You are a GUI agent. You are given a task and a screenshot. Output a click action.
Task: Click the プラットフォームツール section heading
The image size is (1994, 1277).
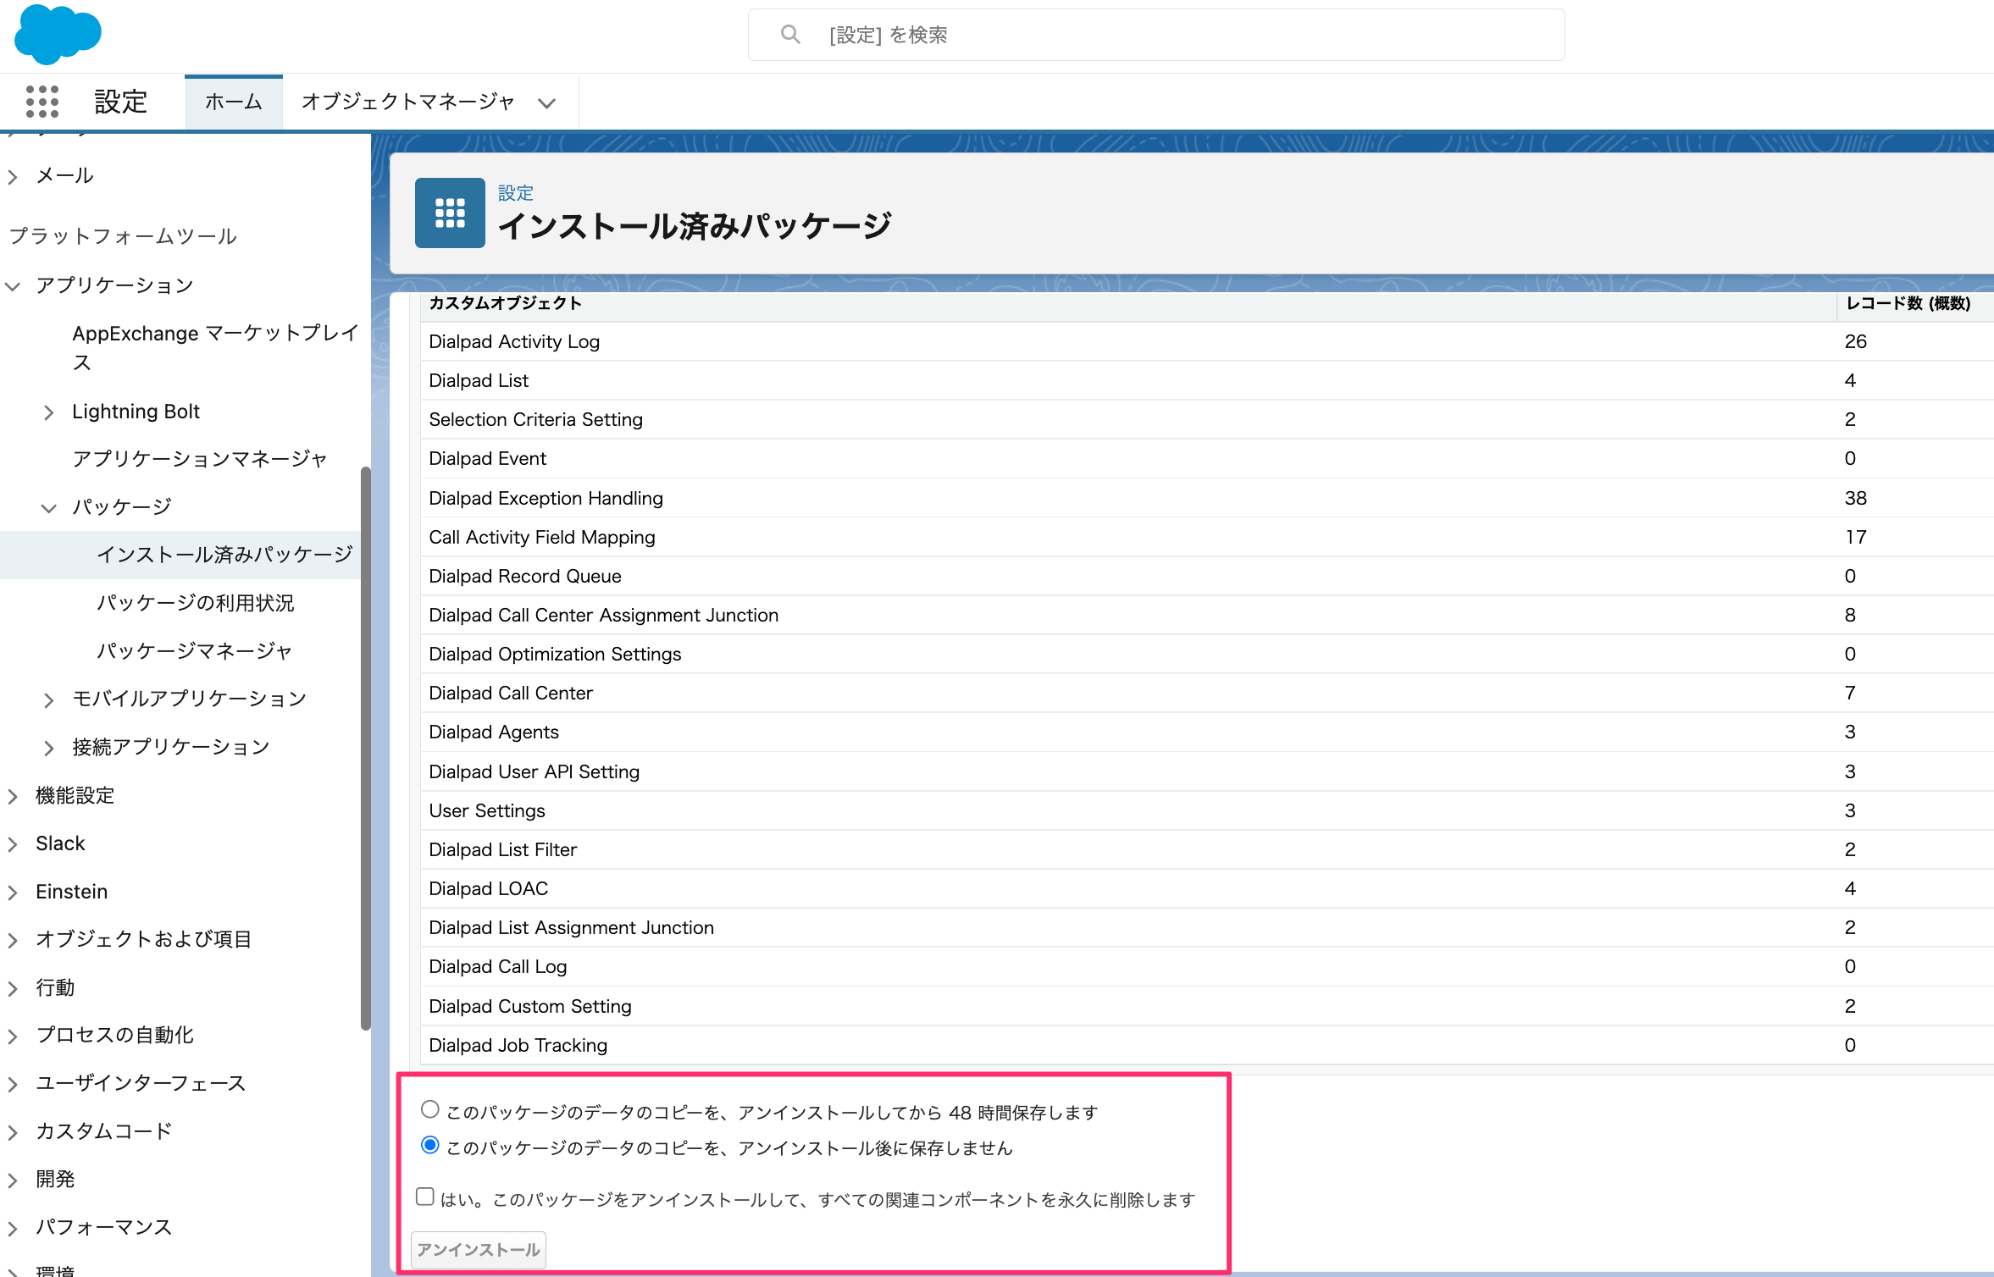coord(123,236)
